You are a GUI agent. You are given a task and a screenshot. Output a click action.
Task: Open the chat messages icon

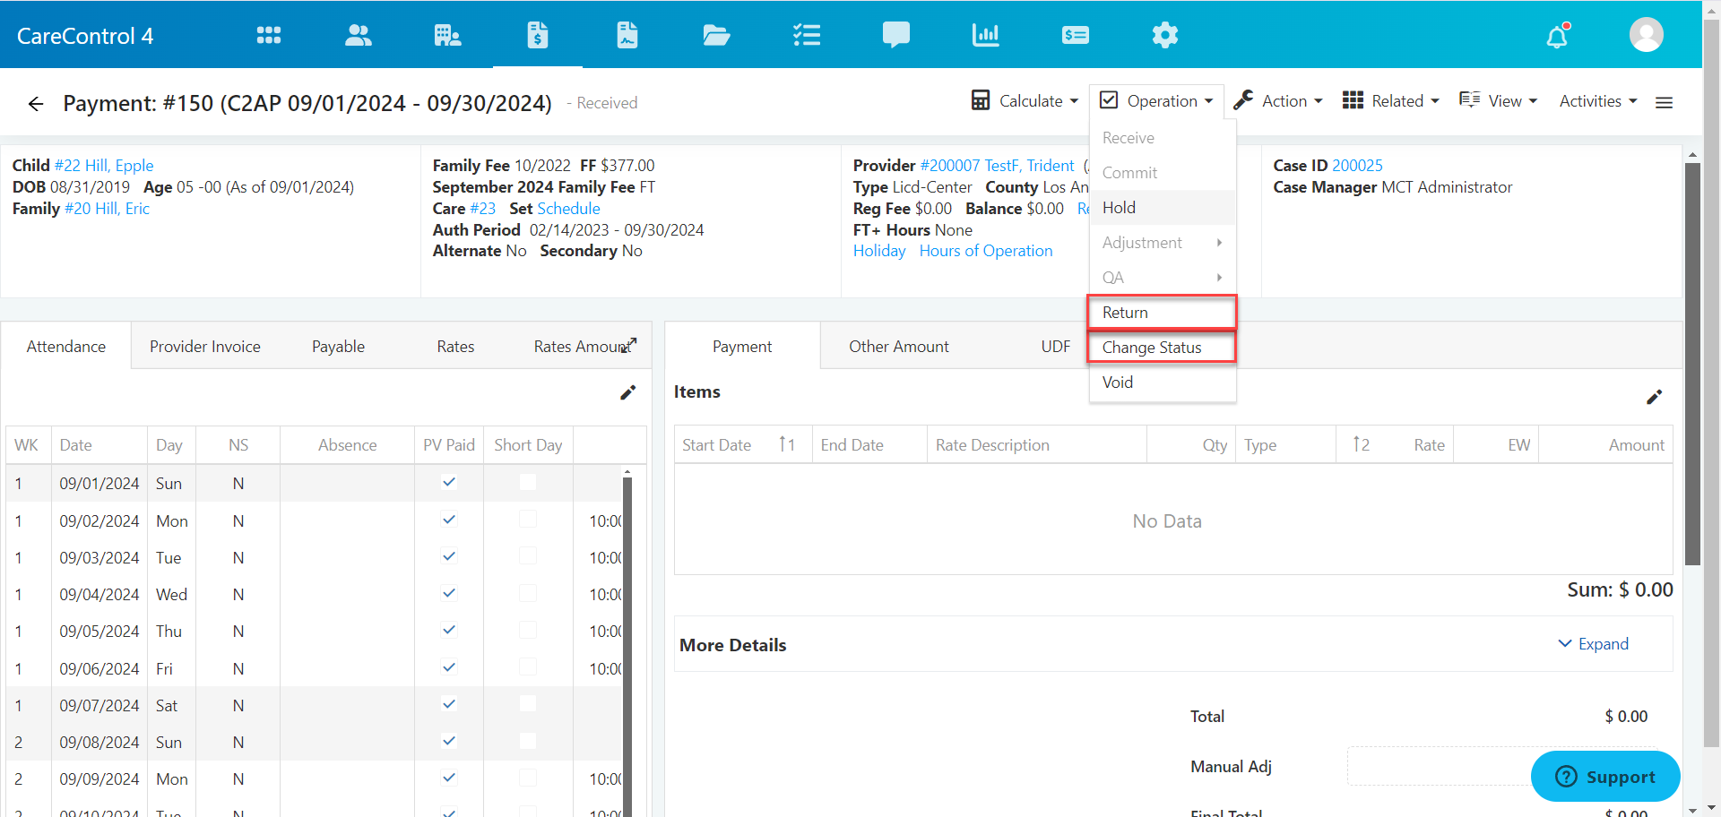pos(895,34)
